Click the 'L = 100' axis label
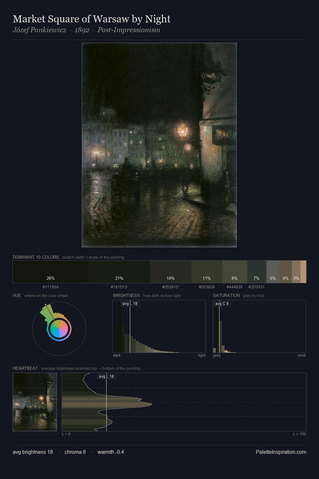This screenshot has width=319, height=479. (x=300, y=434)
